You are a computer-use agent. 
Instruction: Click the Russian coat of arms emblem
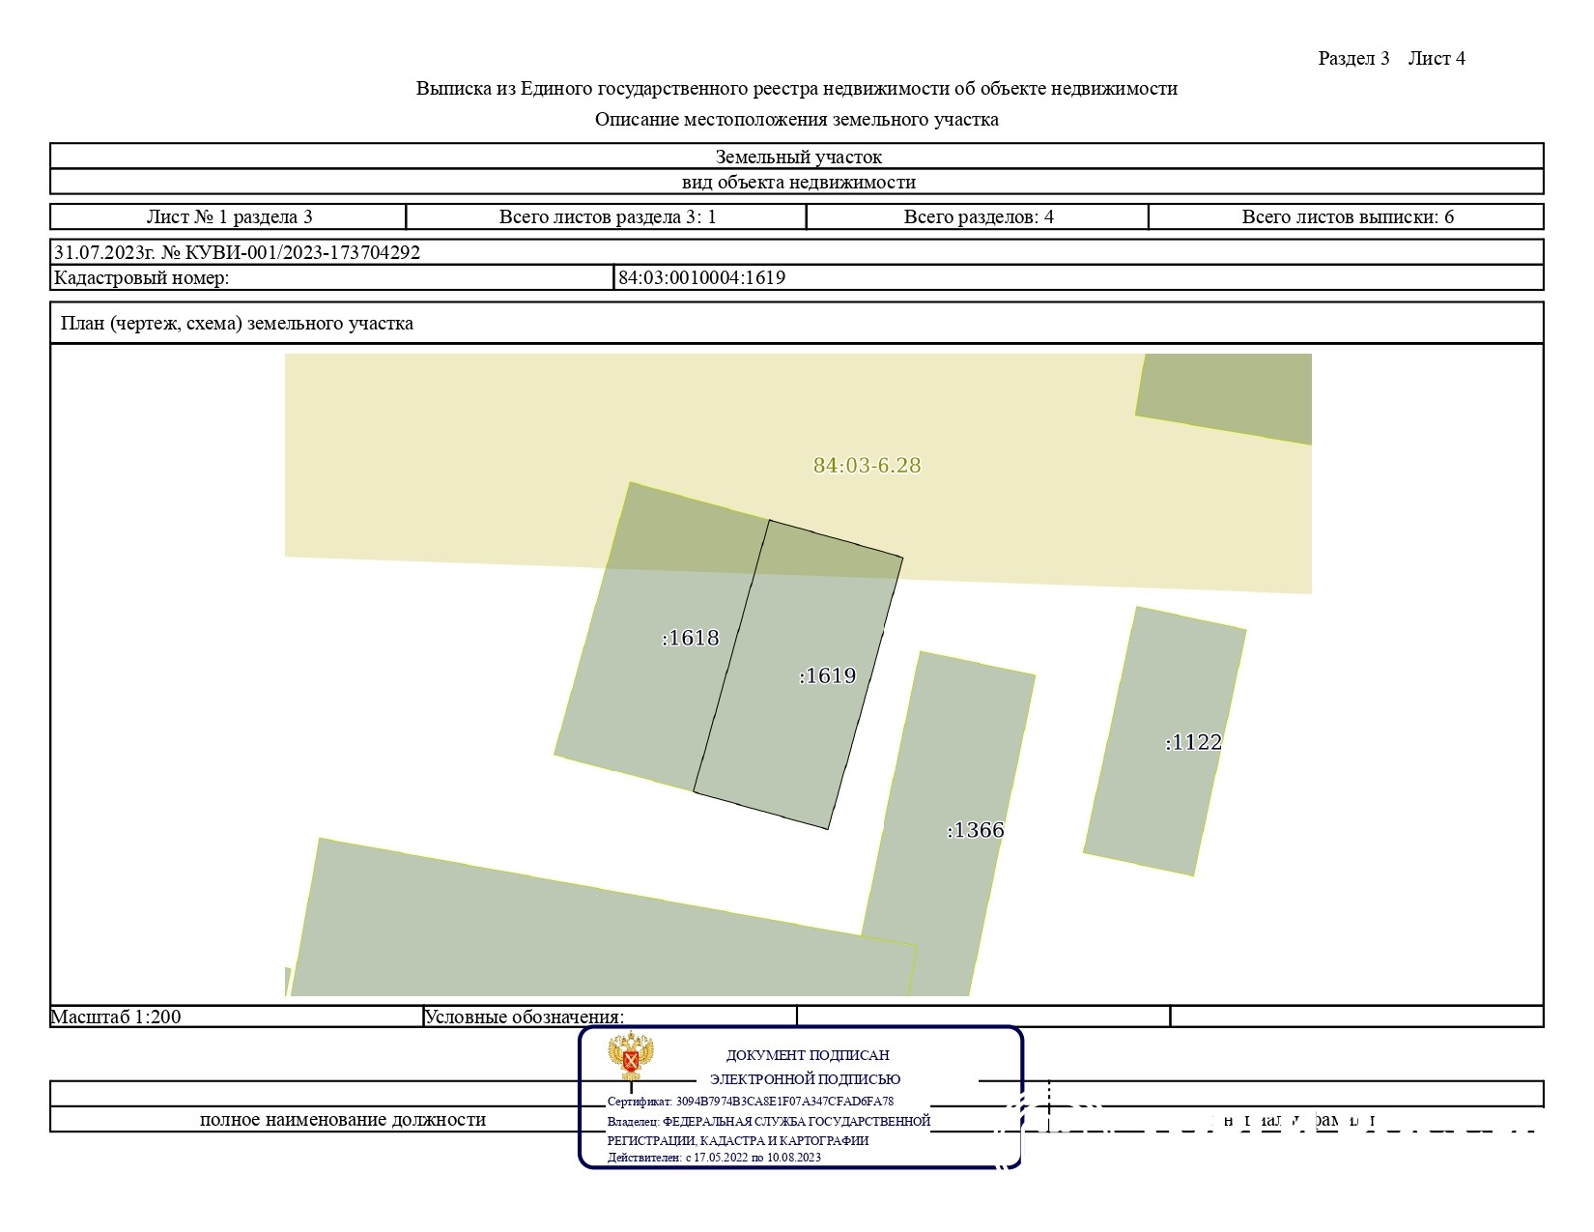pos(631,1057)
